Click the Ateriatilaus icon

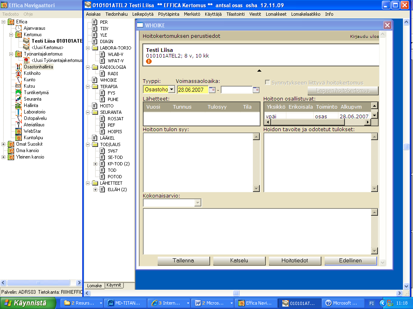click(19, 125)
